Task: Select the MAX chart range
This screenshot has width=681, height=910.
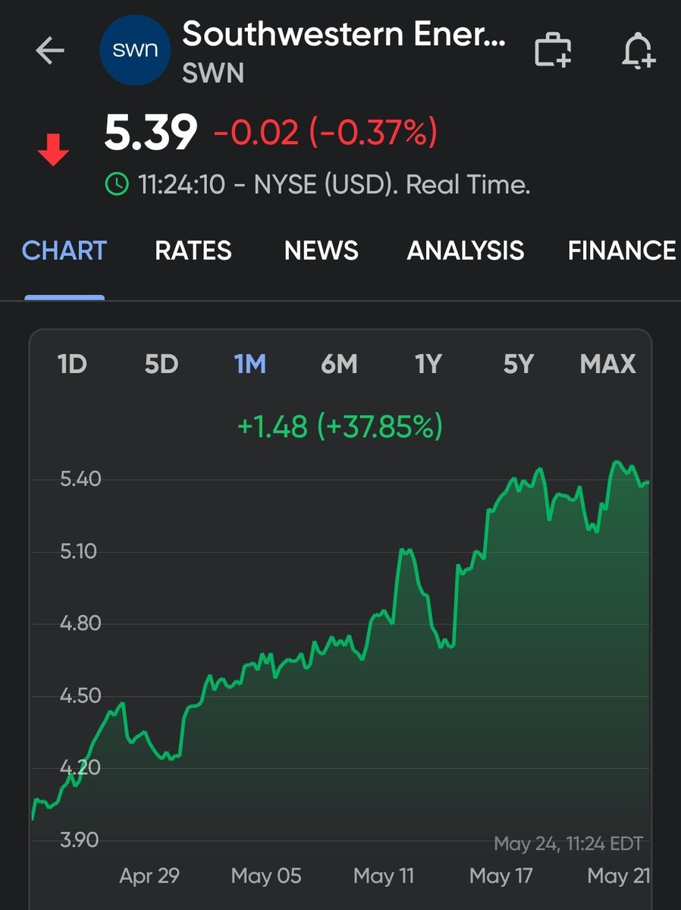Action: pyautogui.click(x=607, y=365)
